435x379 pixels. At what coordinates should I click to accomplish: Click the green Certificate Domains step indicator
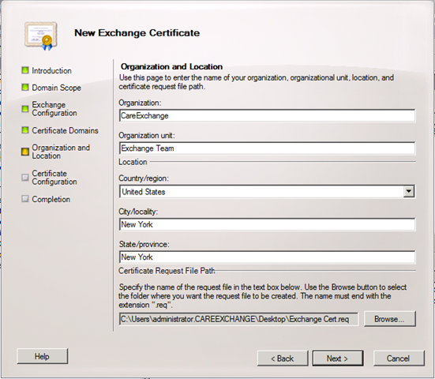click(25, 129)
